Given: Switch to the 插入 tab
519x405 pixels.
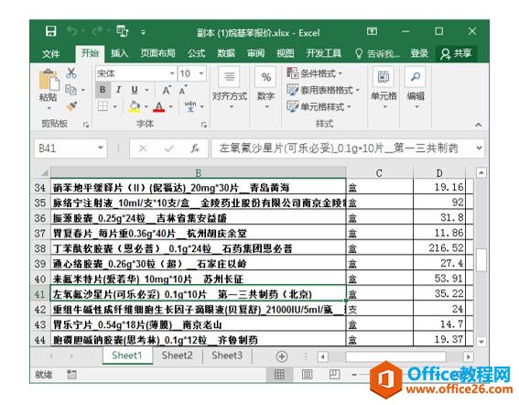Looking at the screenshot, I should (x=119, y=53).
